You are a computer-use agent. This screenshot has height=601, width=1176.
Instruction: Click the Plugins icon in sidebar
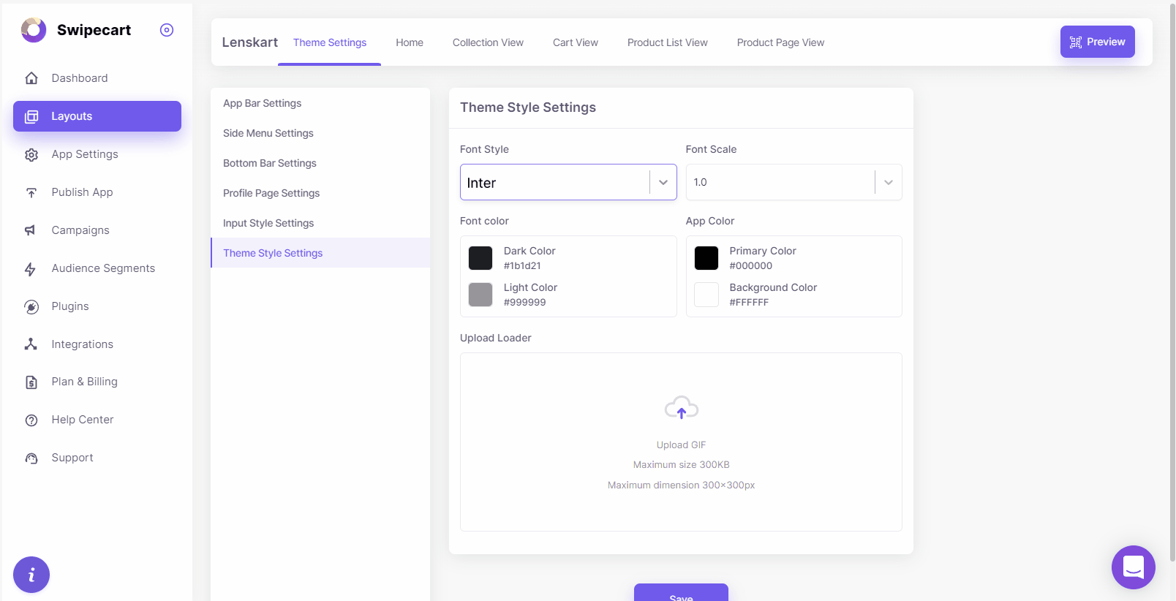(31, 306)
